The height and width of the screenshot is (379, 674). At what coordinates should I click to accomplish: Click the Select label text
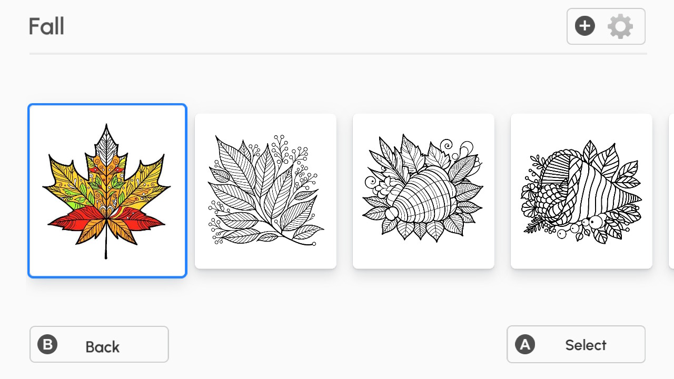tap(586, 345)
